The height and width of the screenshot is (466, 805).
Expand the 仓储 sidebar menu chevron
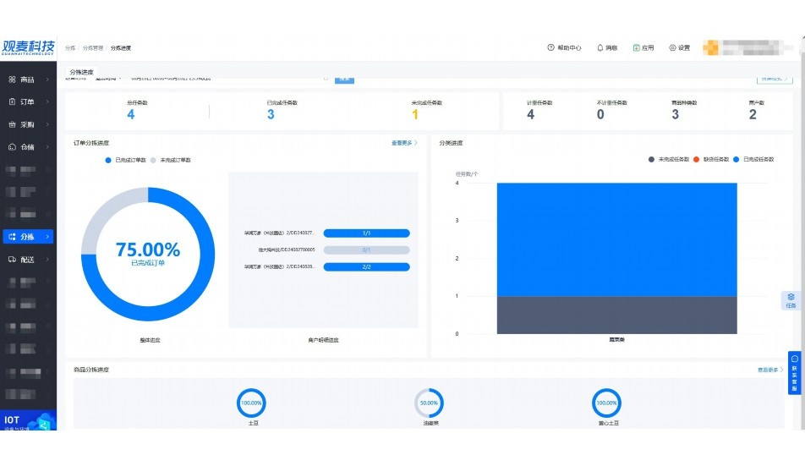(47, 147)
